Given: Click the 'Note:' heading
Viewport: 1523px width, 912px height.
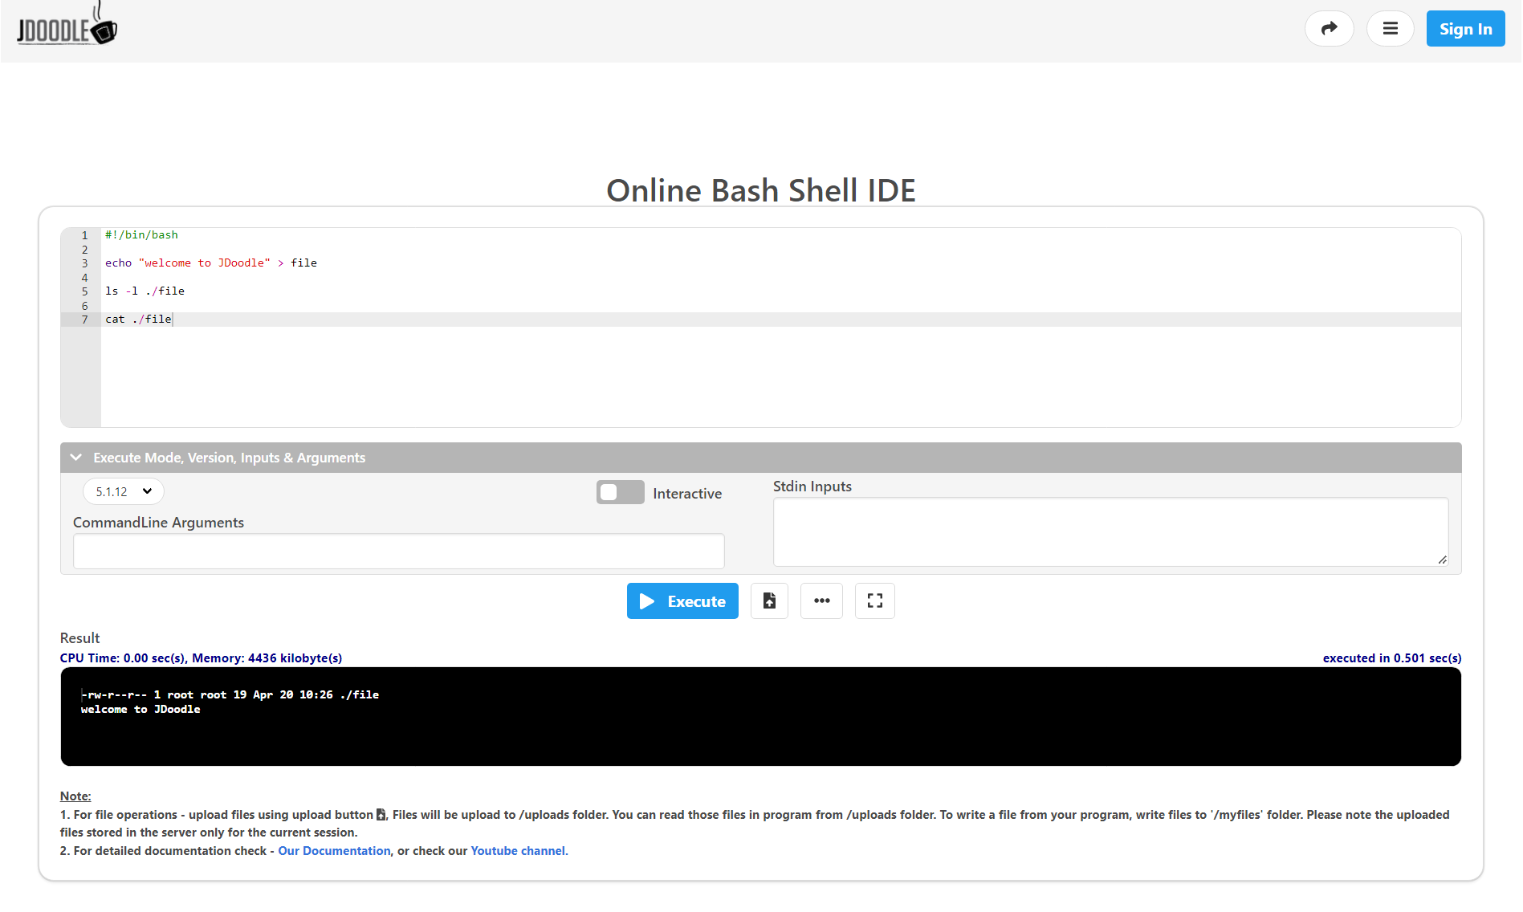Looking at the screenshot, I should pos(75,796).
